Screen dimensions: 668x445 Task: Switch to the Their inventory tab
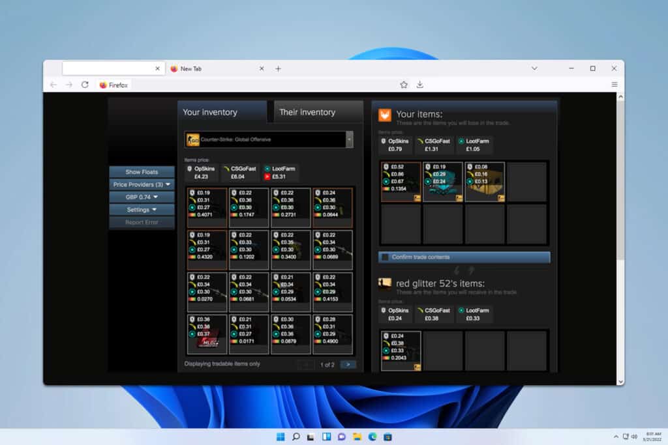point(307,111)
